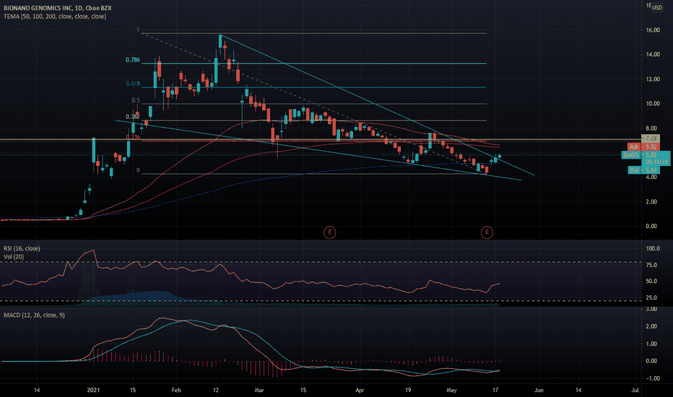Select the Vol (20) indicator label
Image resolution: width=673 pixels, height=397 pixels.
pyautogui.click(x=14, y=257)
